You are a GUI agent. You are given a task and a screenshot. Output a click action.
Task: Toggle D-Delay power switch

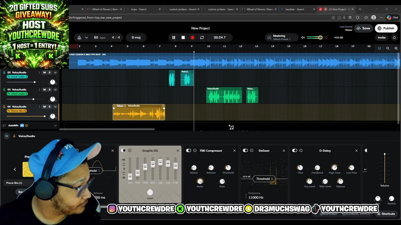click(295, 151)
